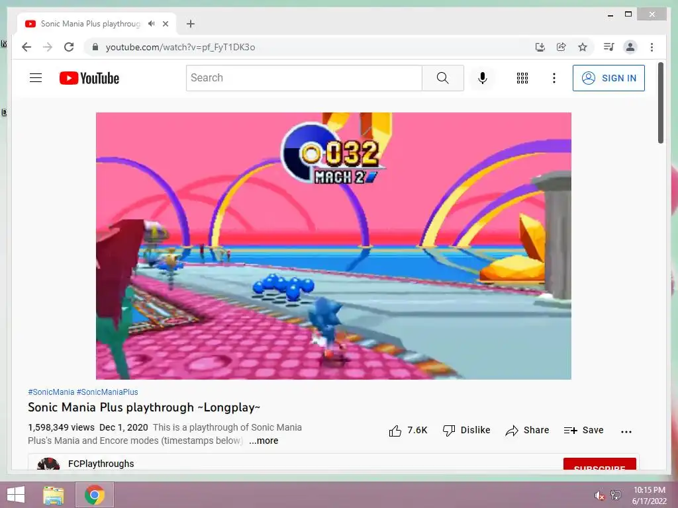678x508 pixels.
Task: Open the Windows Start menu
Action: pos(16,495)
